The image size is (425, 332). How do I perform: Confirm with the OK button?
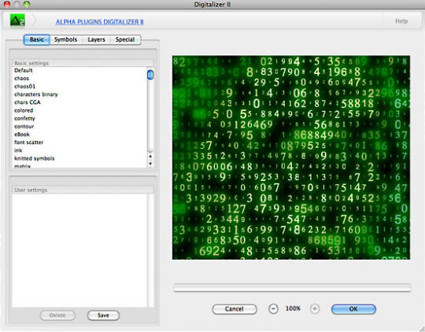(353, 309)
